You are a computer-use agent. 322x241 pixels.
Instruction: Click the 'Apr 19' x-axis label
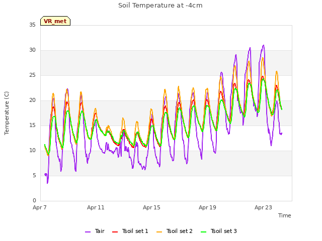[207, 207]
